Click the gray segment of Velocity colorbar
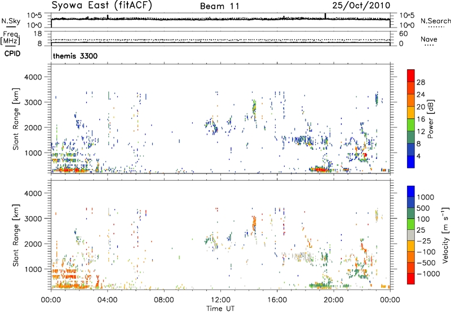The image size is (451, 312). (411, 235)
